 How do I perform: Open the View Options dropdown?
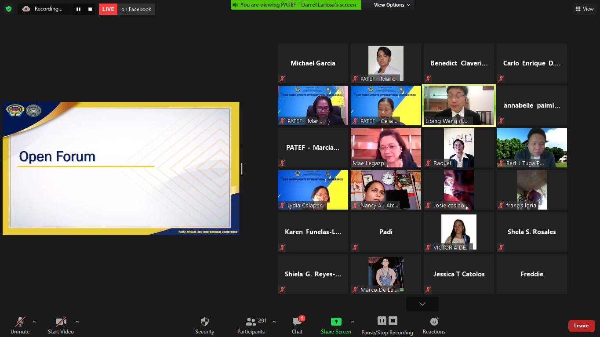392,5
